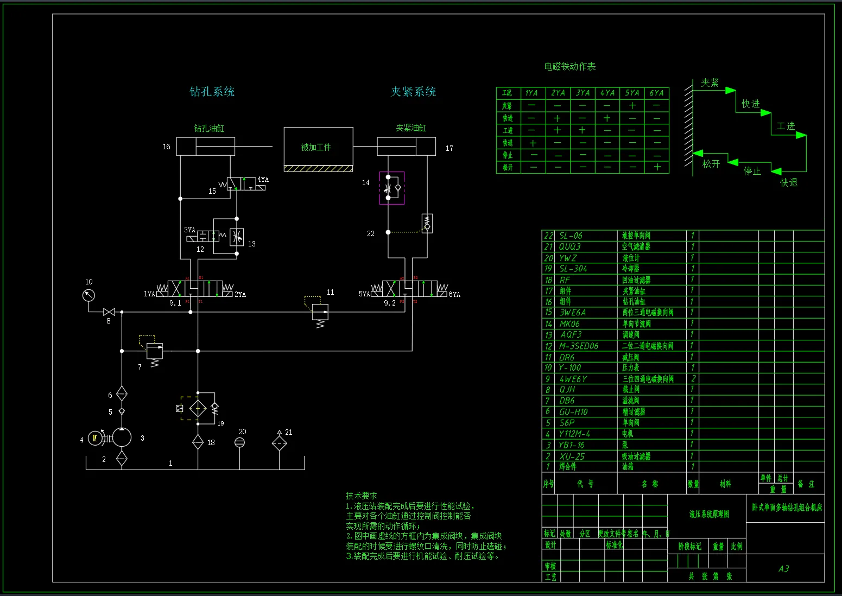Viewport: 842px width, 596px height.
Task: Select the 电磁铁动作表 table title
Action: pyautogui.click(x=570, y=66)
